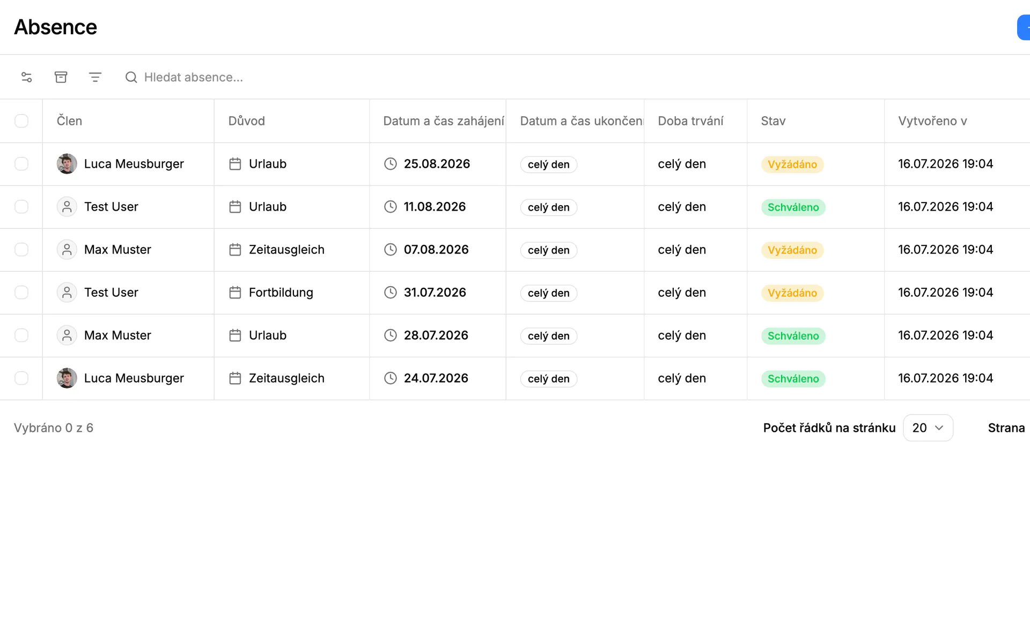Click the calendar icon next to Fortbildung
The image size is (1030, 643).
pos(235,293)
